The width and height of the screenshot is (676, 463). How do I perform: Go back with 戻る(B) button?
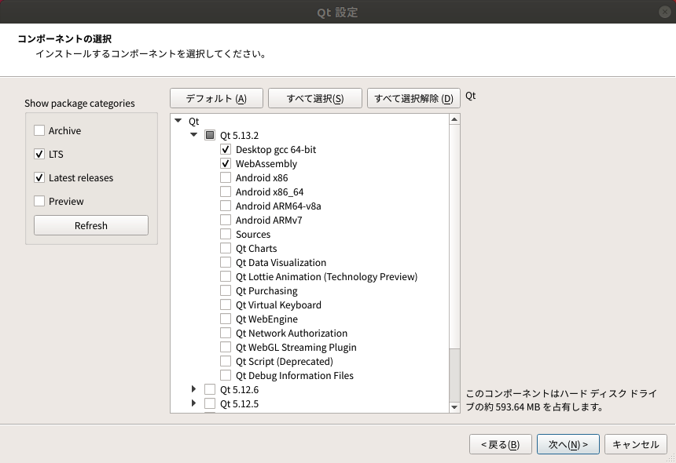pyautogui.click(x=501, y=444)
